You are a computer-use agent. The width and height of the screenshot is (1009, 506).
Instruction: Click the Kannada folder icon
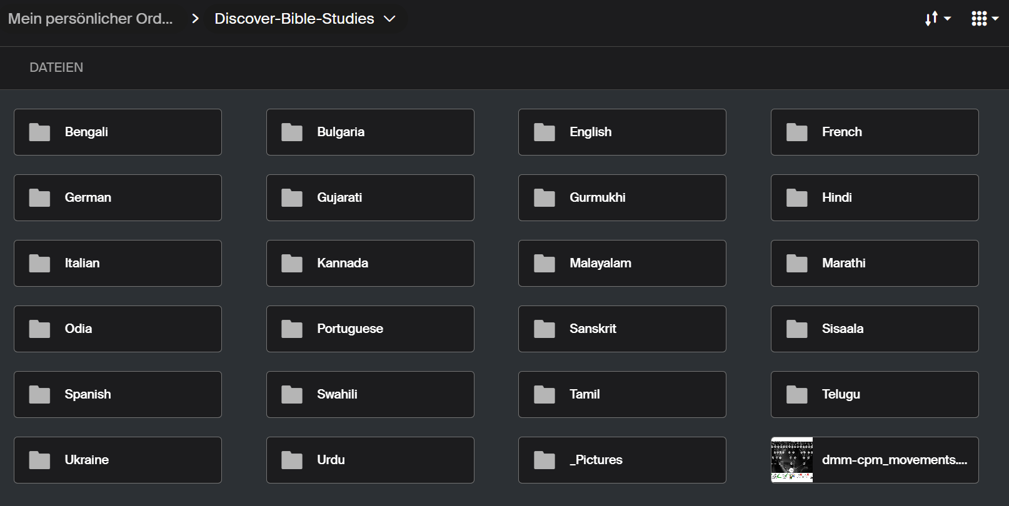(292, 263)
